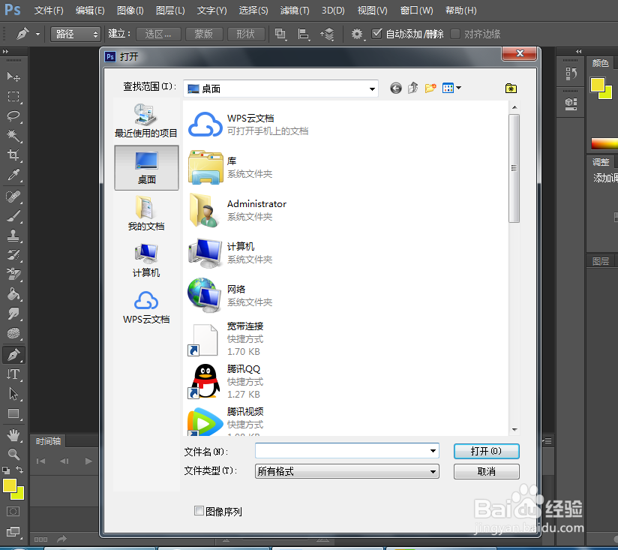Open the 文件类型 所有格式 dropdown

click(x=346, y=471)
